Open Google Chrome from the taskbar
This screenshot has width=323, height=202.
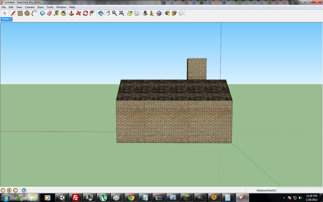[x=131, y=198]
